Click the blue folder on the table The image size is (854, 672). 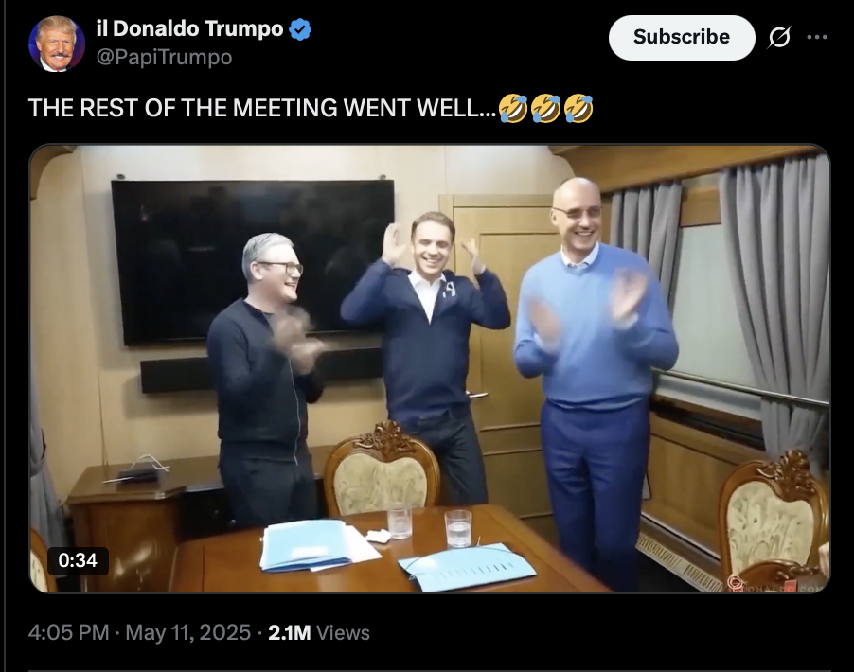pyautogui.click(x=467, y=567)
